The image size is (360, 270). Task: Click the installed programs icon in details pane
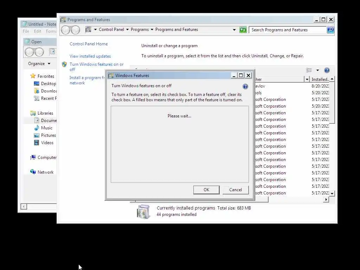pos(143,211)
